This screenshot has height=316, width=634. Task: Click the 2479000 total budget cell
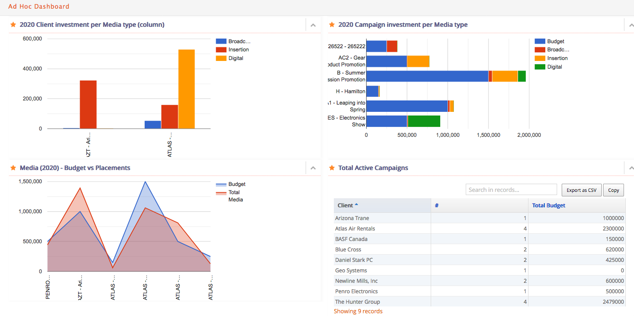pyautogui.click(x=577, y=302)
